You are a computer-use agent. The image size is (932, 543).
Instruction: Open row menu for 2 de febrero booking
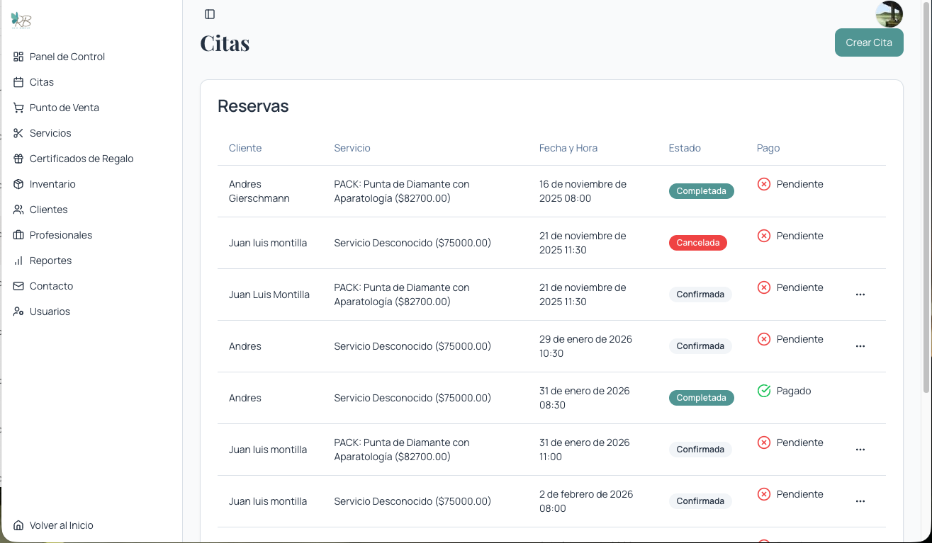(860, 501)
